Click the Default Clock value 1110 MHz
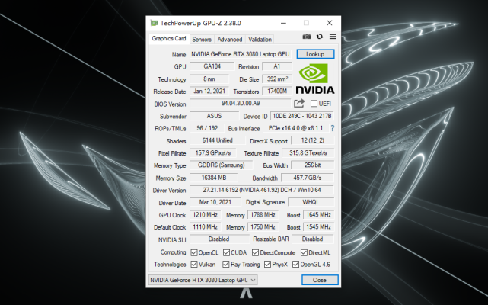Viewport: 488px width, 305px height. (x=205, y=226)
